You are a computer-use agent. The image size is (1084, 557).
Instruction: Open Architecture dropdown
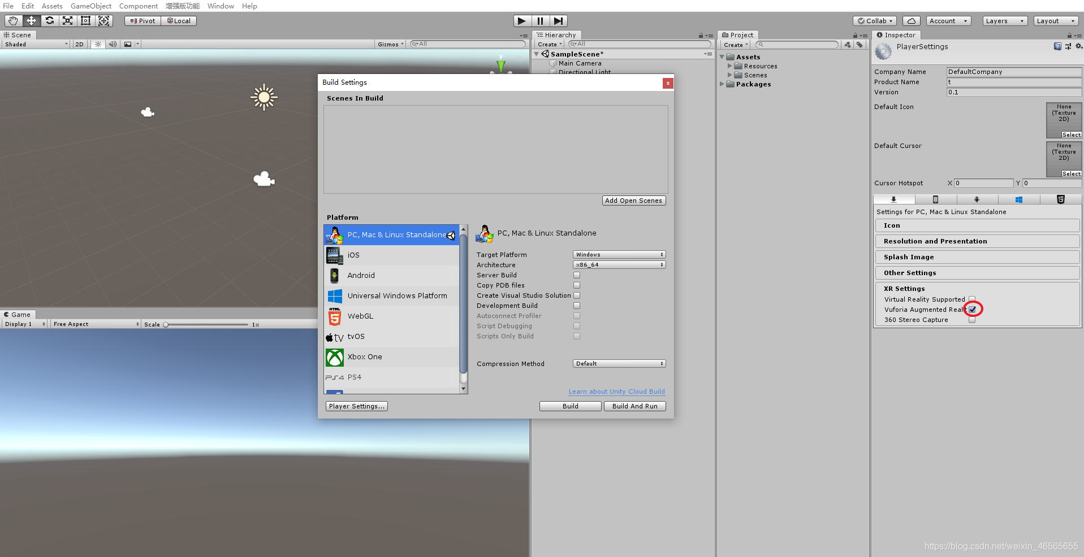[x=619, y=265]
